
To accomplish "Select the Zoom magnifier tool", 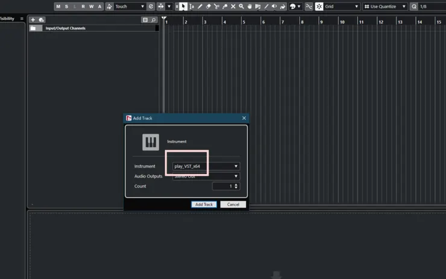I will point(241,6).
